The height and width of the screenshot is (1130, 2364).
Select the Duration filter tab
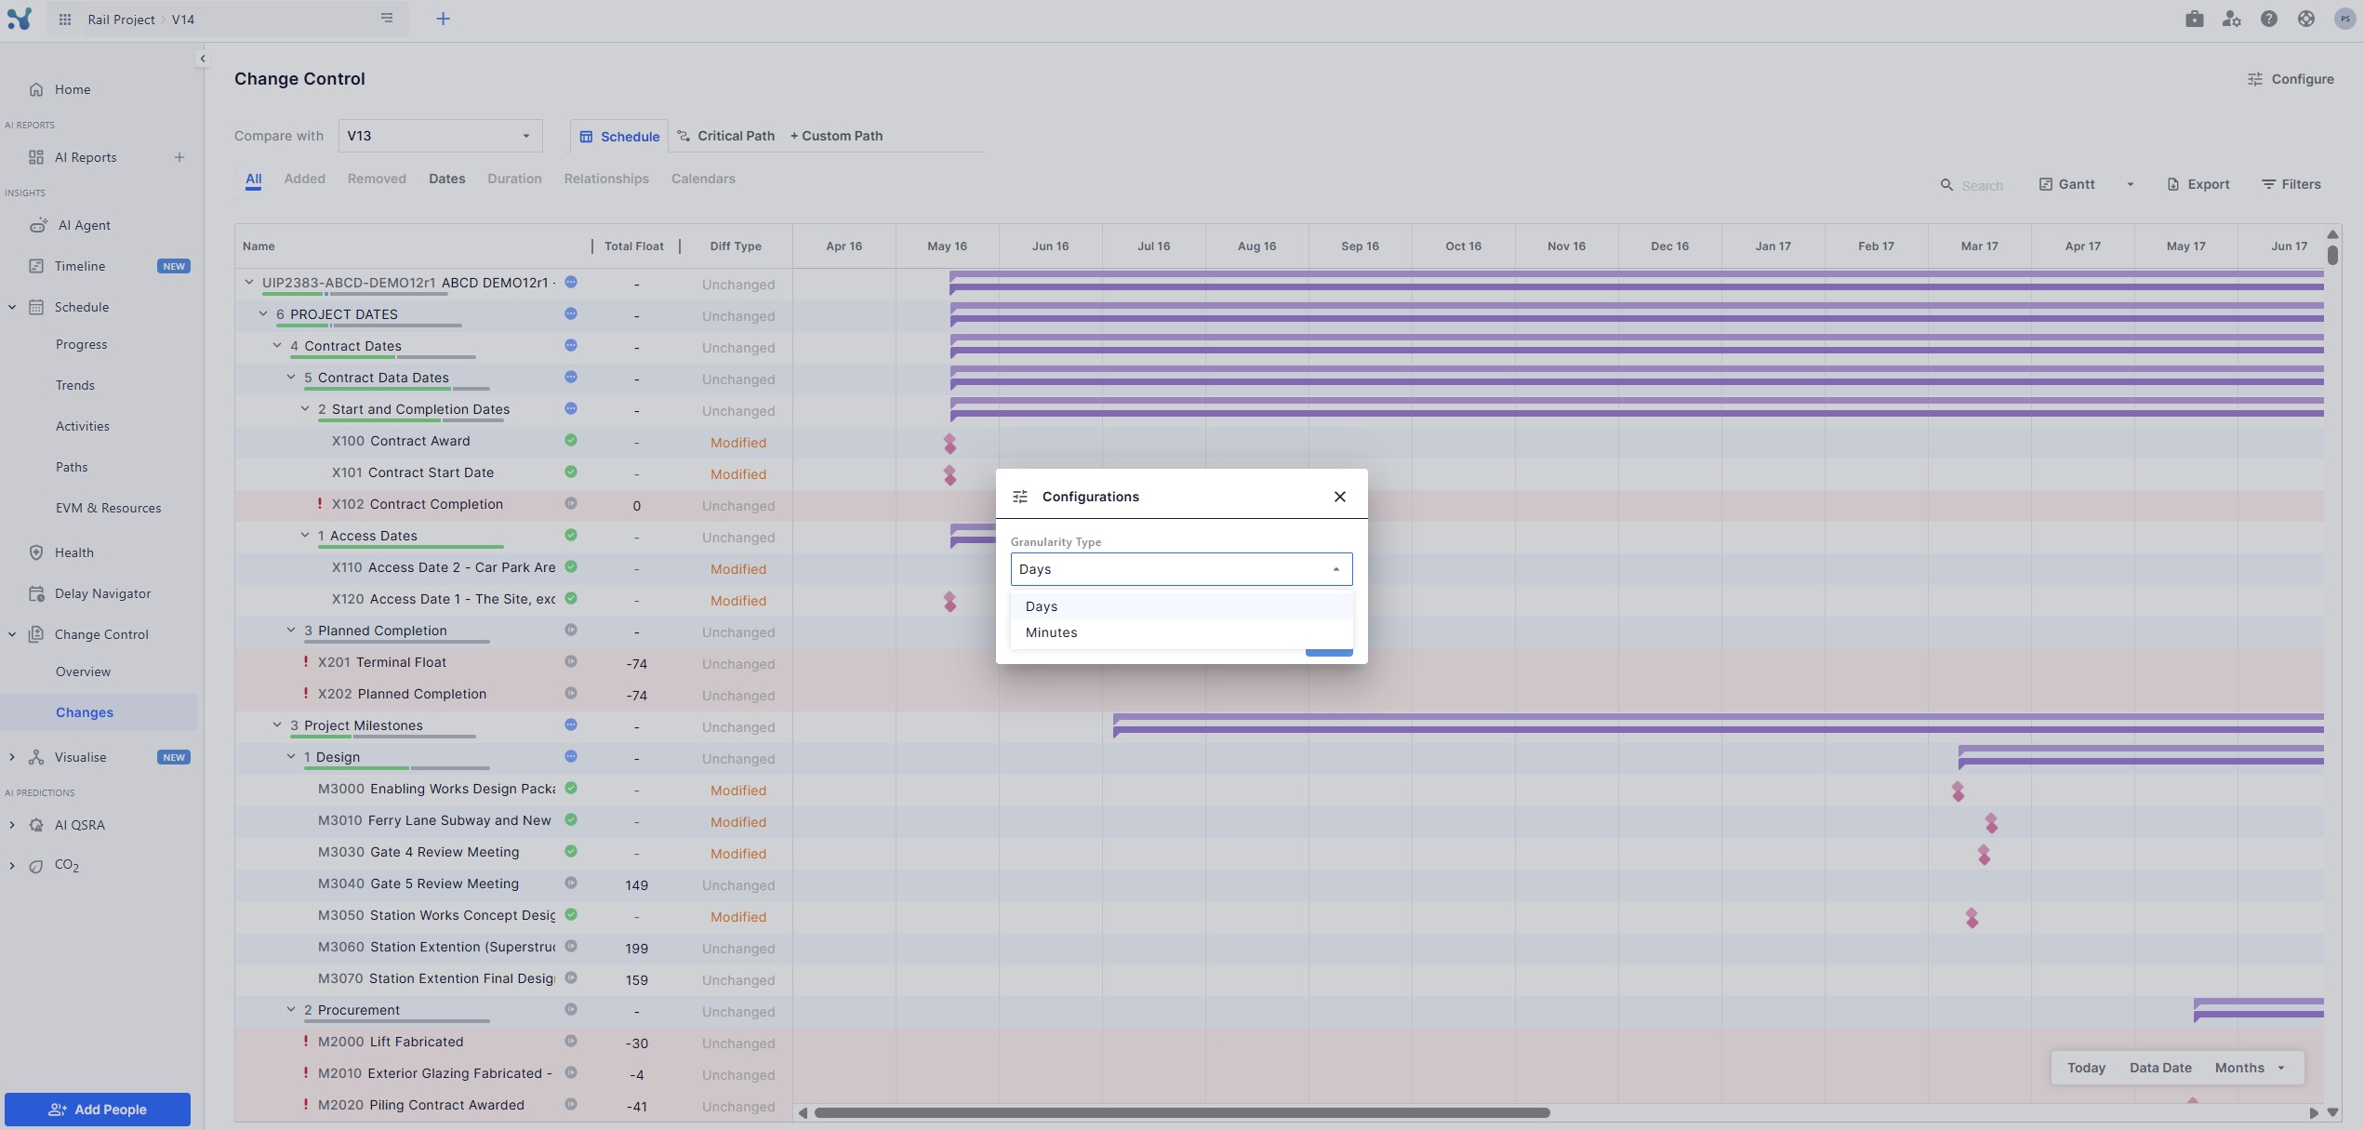(514, 179)
